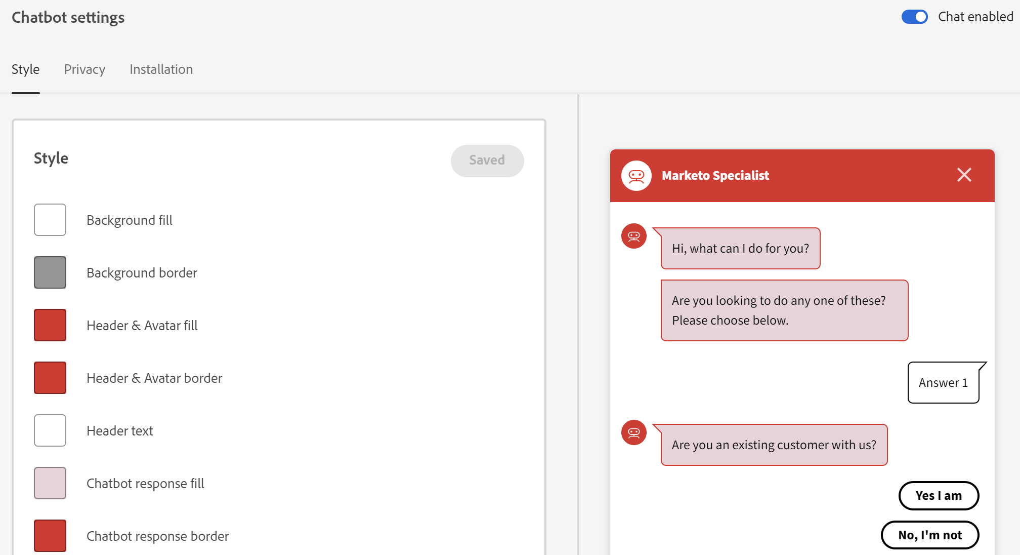Open Background border color swatch
Viewport: 1020px width, 555px height.
tap(50, 272)
